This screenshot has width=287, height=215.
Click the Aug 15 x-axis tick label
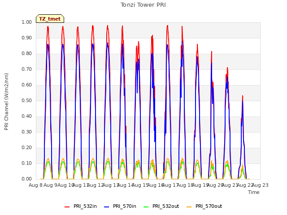click(x=140, y=185)
